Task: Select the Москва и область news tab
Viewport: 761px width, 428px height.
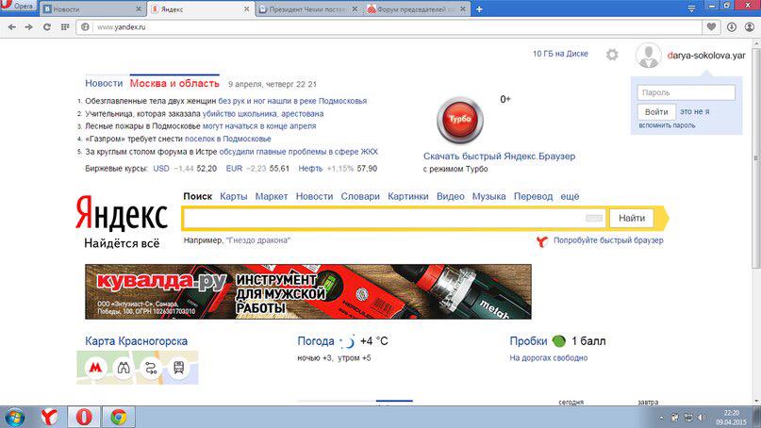Action: (174, 84)
